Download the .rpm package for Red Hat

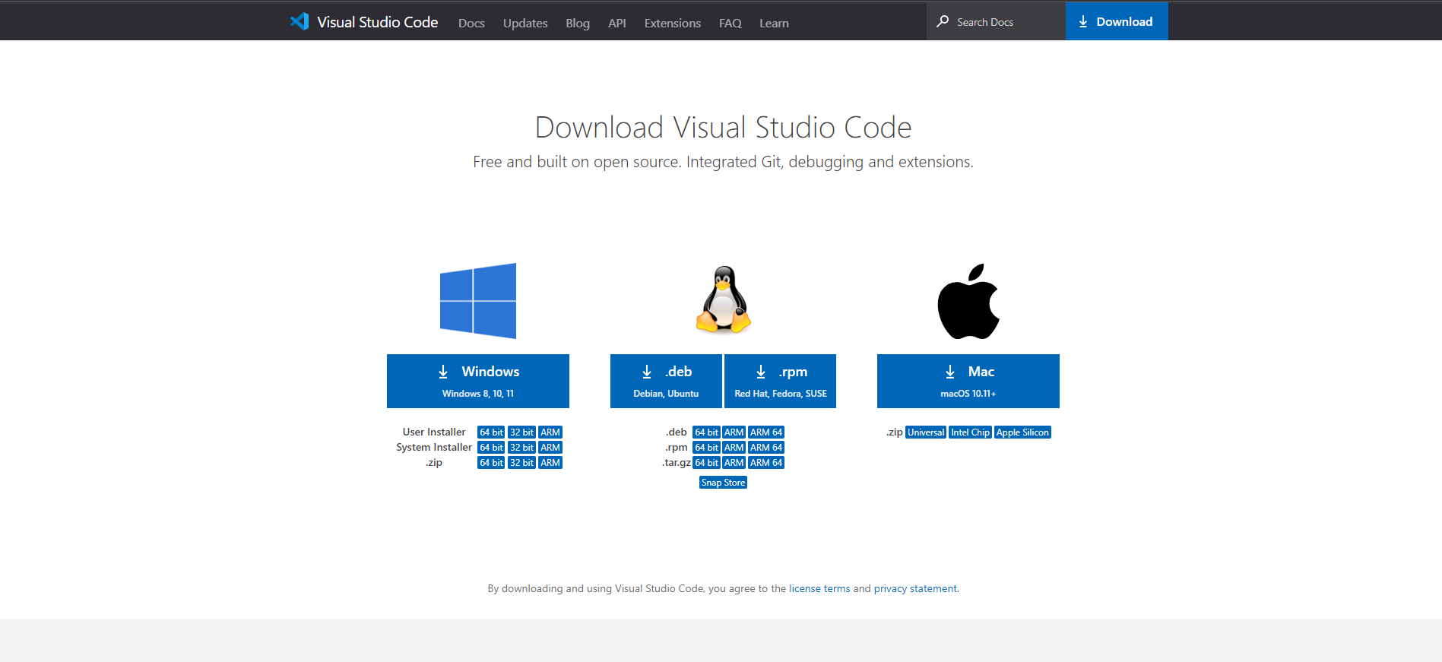point(781,381)
